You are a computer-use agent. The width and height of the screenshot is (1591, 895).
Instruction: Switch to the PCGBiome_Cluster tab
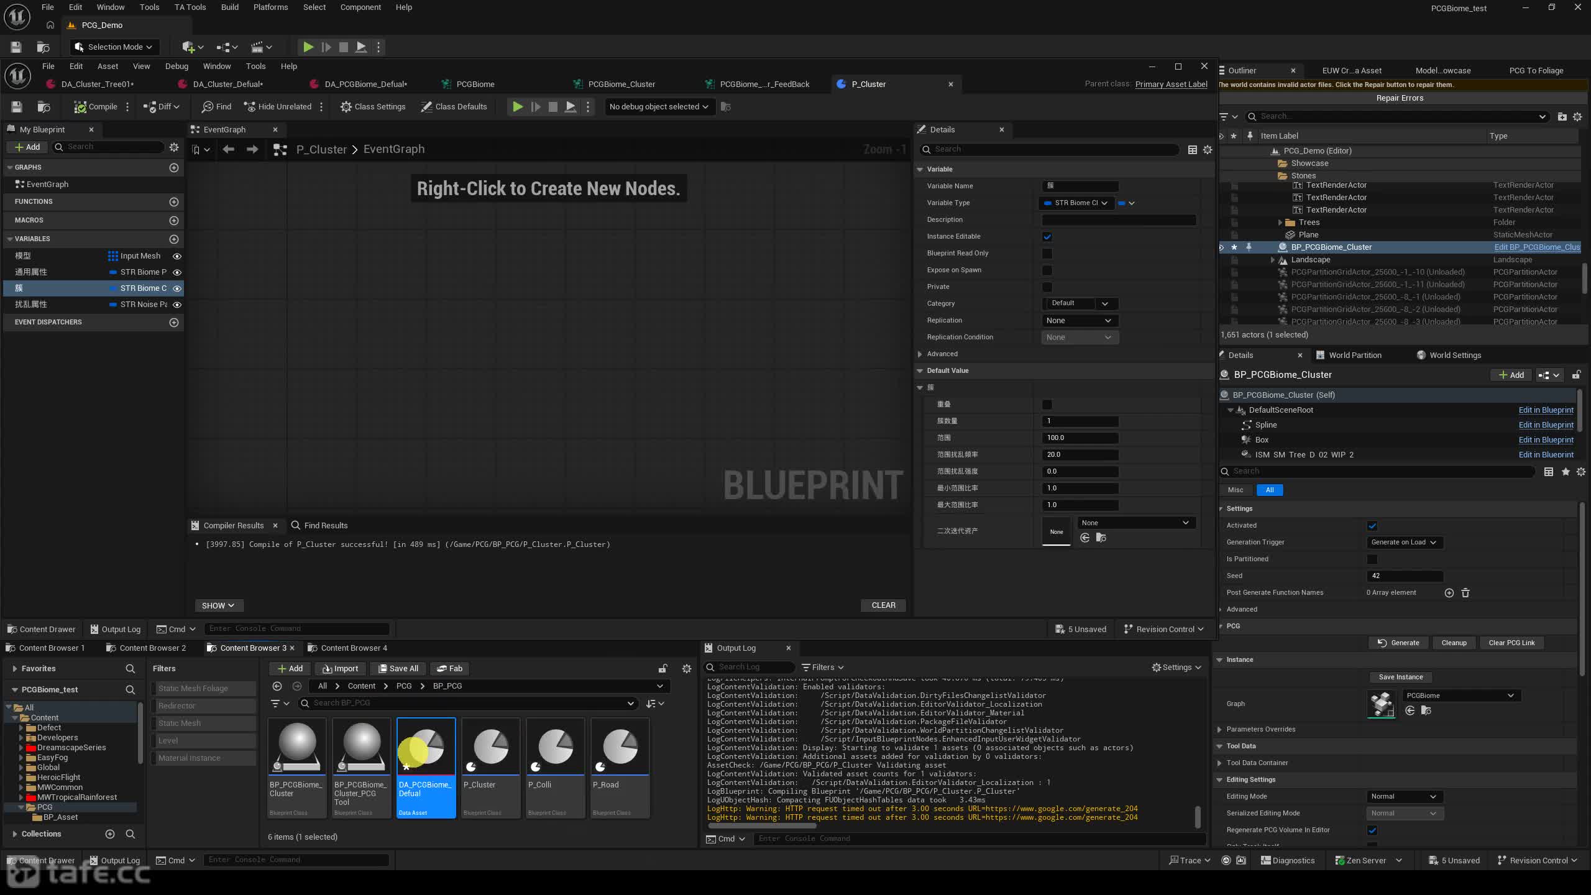click(x=621, y=85)
